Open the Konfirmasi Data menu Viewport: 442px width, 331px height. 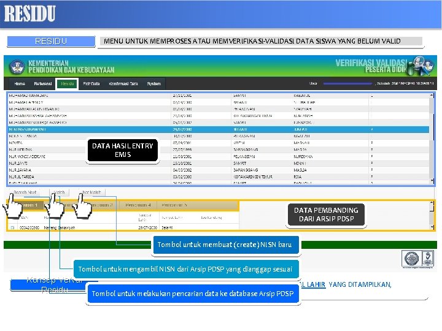tap(123, 84)
